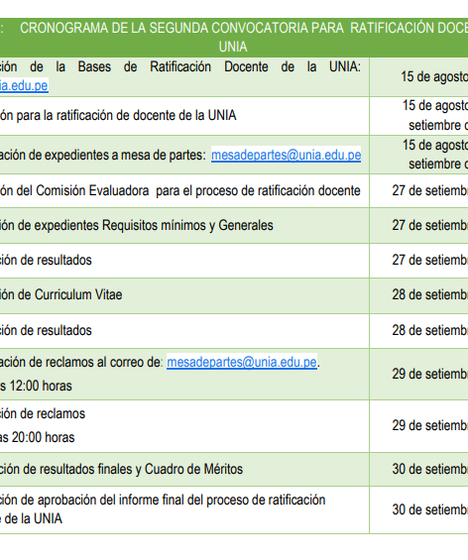
Task: Open the mesadepartes@unia.edu.pe link in expedientes row
Action: [286, 155]
